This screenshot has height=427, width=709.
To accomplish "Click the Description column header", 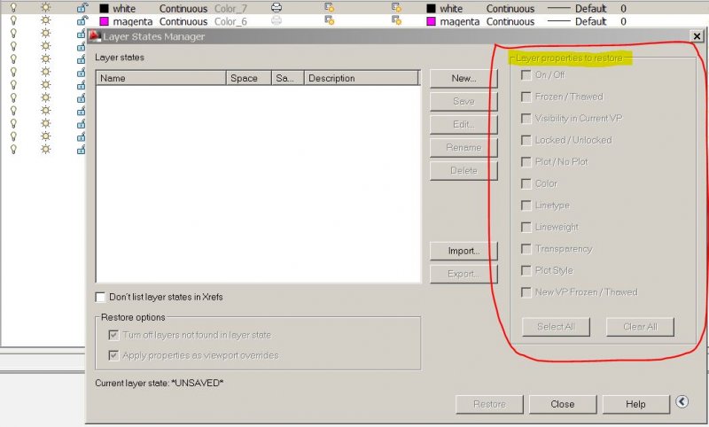I will [x=362, y=78].
